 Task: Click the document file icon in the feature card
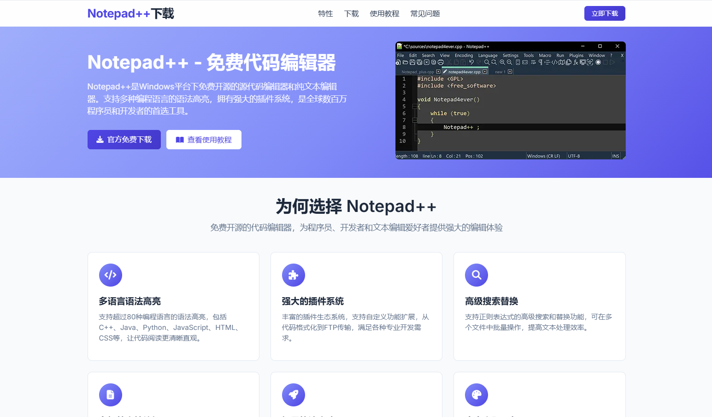tap(110, 395)
